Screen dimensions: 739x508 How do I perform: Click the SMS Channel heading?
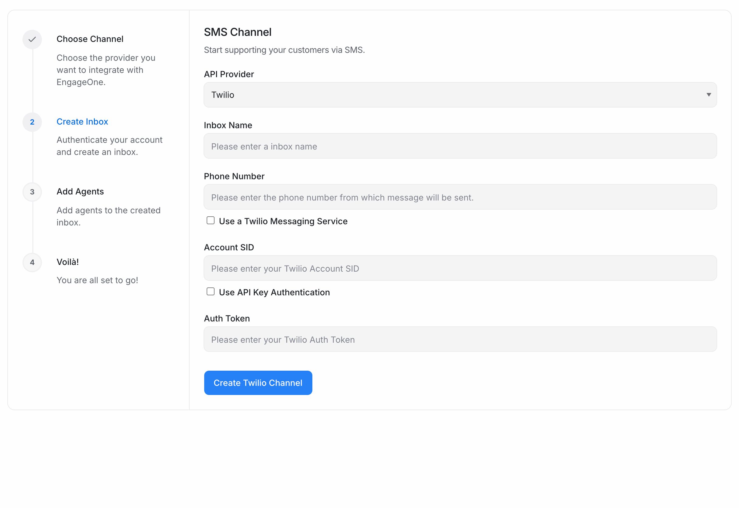(x=237, y=32)
